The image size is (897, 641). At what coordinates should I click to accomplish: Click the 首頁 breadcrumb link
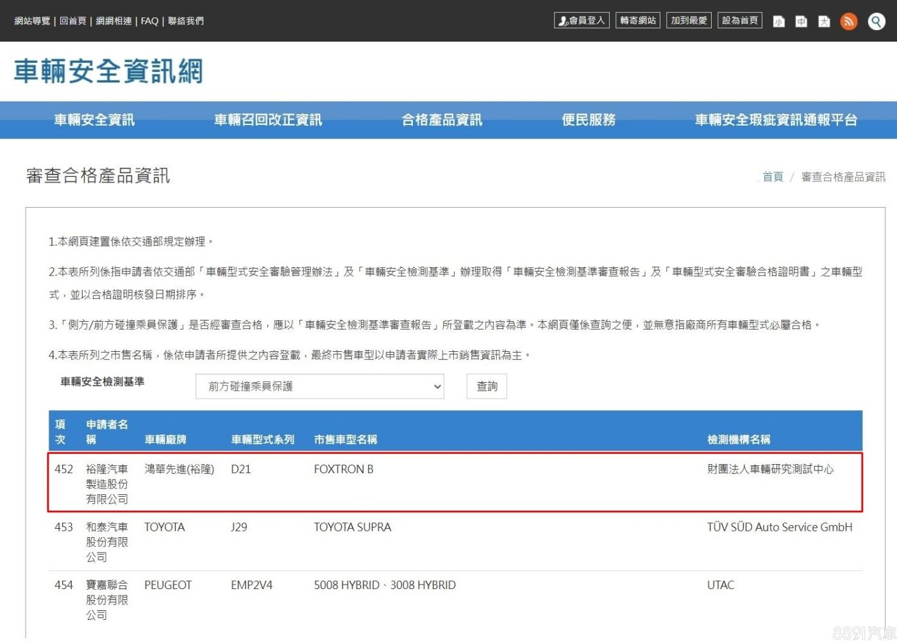tap(773, 177)
